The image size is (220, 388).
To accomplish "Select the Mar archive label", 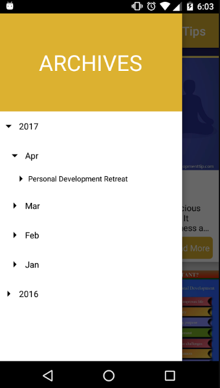I will 33,206.
